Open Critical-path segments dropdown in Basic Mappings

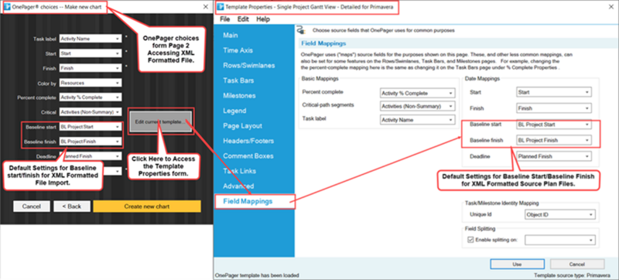[417, 106]
